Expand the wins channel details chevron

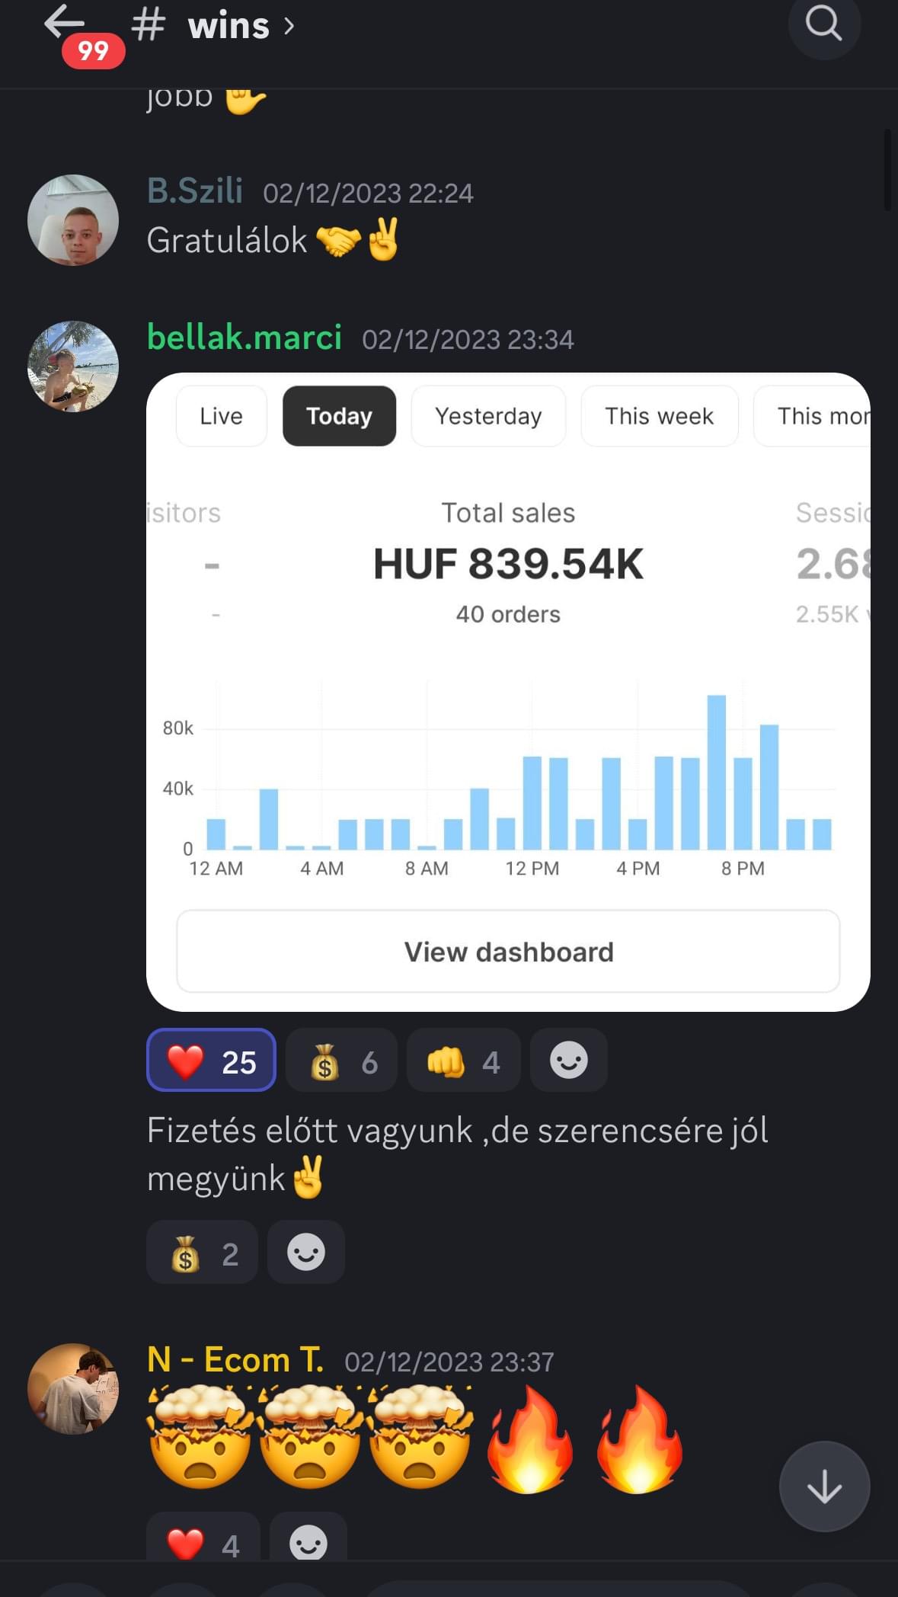pos(289,27)
